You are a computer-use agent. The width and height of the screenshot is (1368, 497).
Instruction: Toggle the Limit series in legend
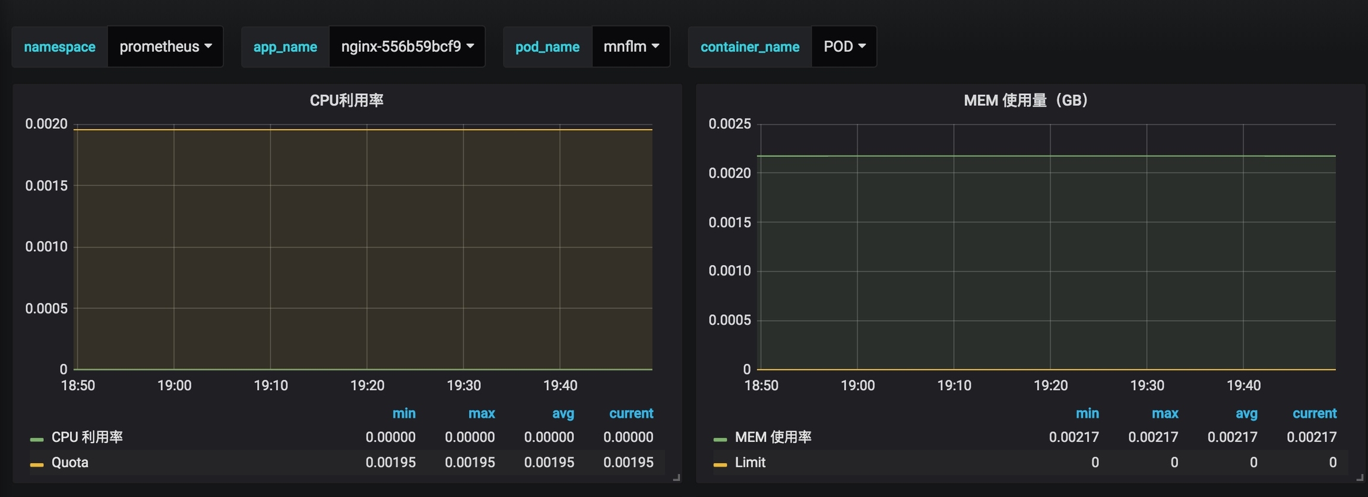[x=750, y=463]
